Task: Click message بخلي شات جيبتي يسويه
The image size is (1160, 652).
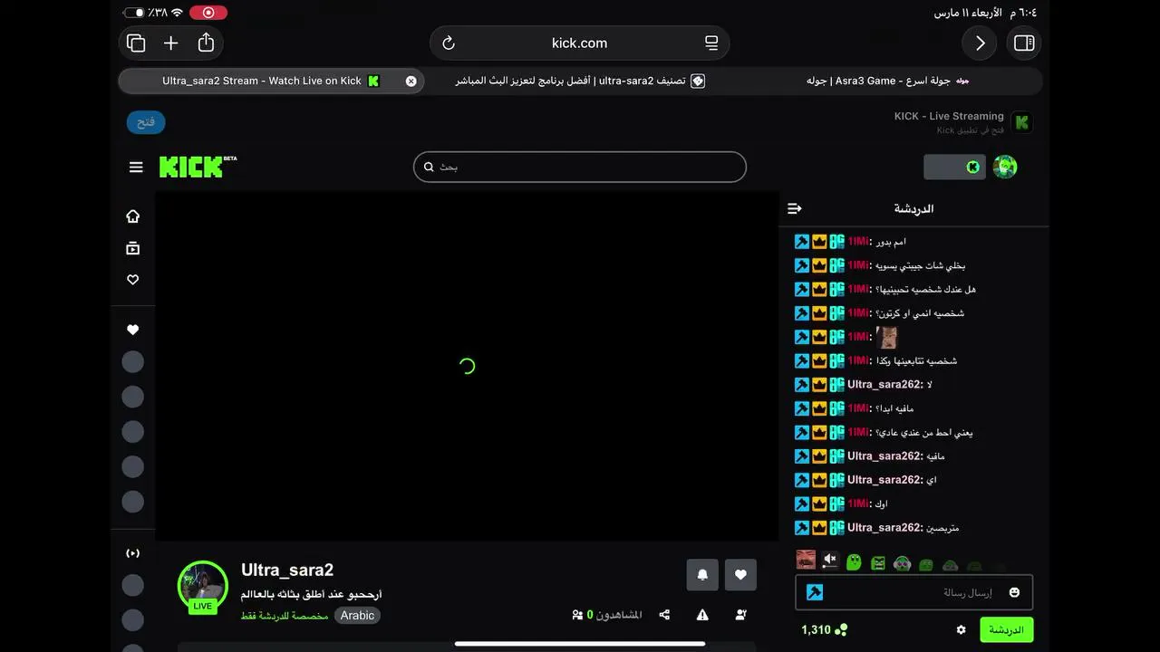Action: pyautogui.click(x=919, y=266)
